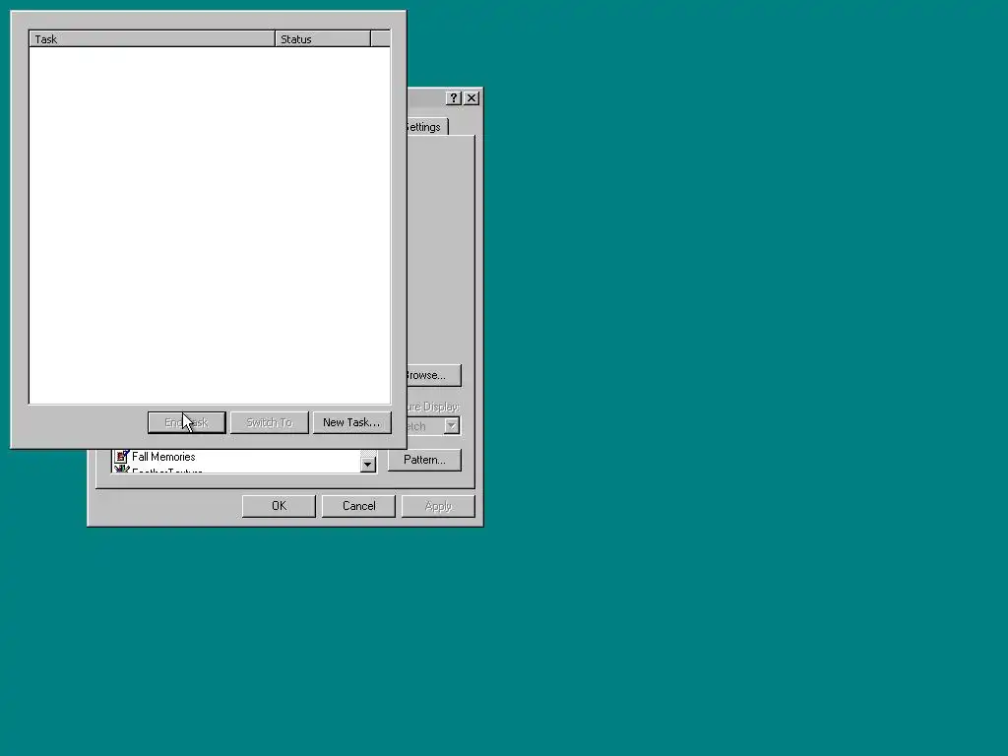Click the New Task... button
This screenshot has width=1008, height=756.
(351, 422)
